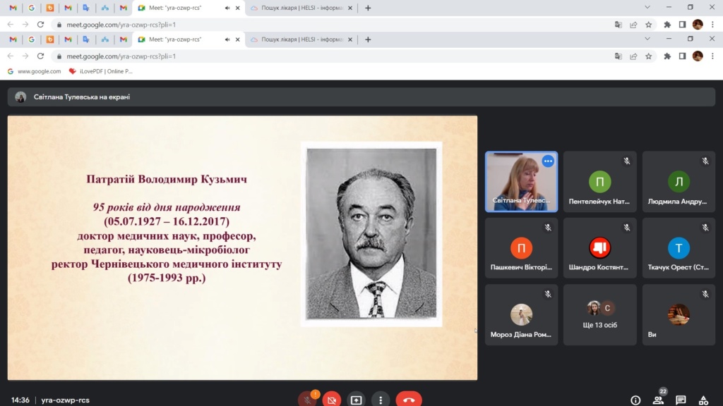Open three-dot options on Світлана's video tile

[547, 161]
